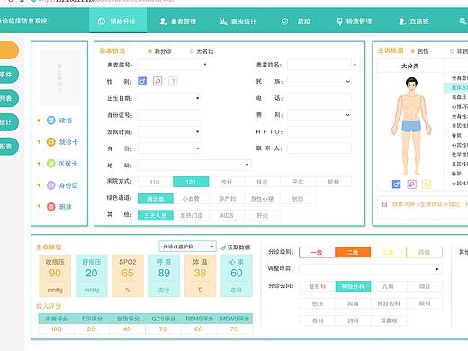Click the 患者姓名 input field
Viewport: 468px width, 351px height.
(x=319, y=65)
